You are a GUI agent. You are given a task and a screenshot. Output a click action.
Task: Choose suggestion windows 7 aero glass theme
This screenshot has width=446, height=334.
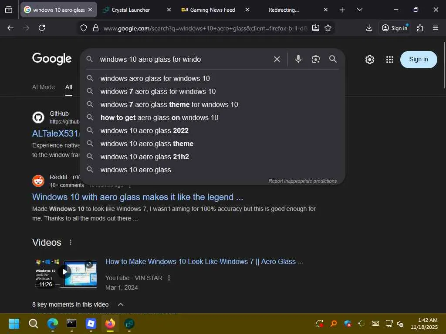click(213, 104)
